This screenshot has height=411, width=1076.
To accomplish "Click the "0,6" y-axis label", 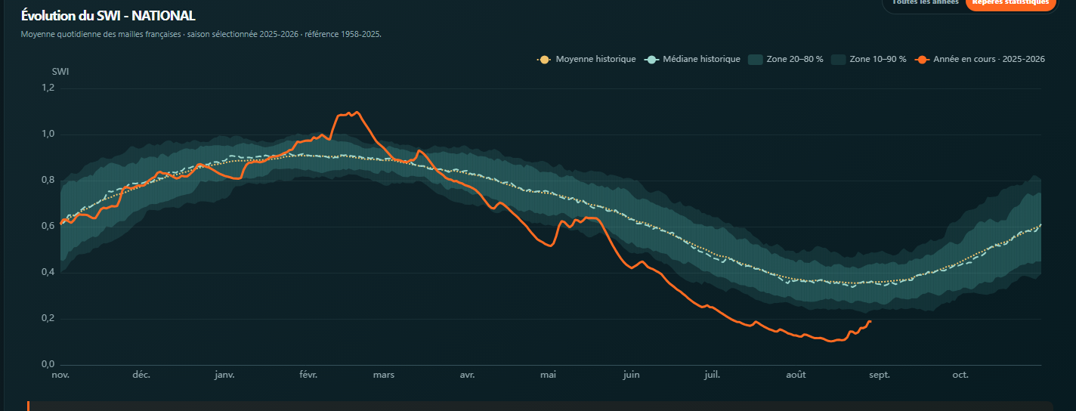I will coord(48,226).
